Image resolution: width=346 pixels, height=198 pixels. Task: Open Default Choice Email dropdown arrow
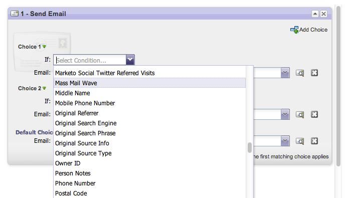(285, 141)
